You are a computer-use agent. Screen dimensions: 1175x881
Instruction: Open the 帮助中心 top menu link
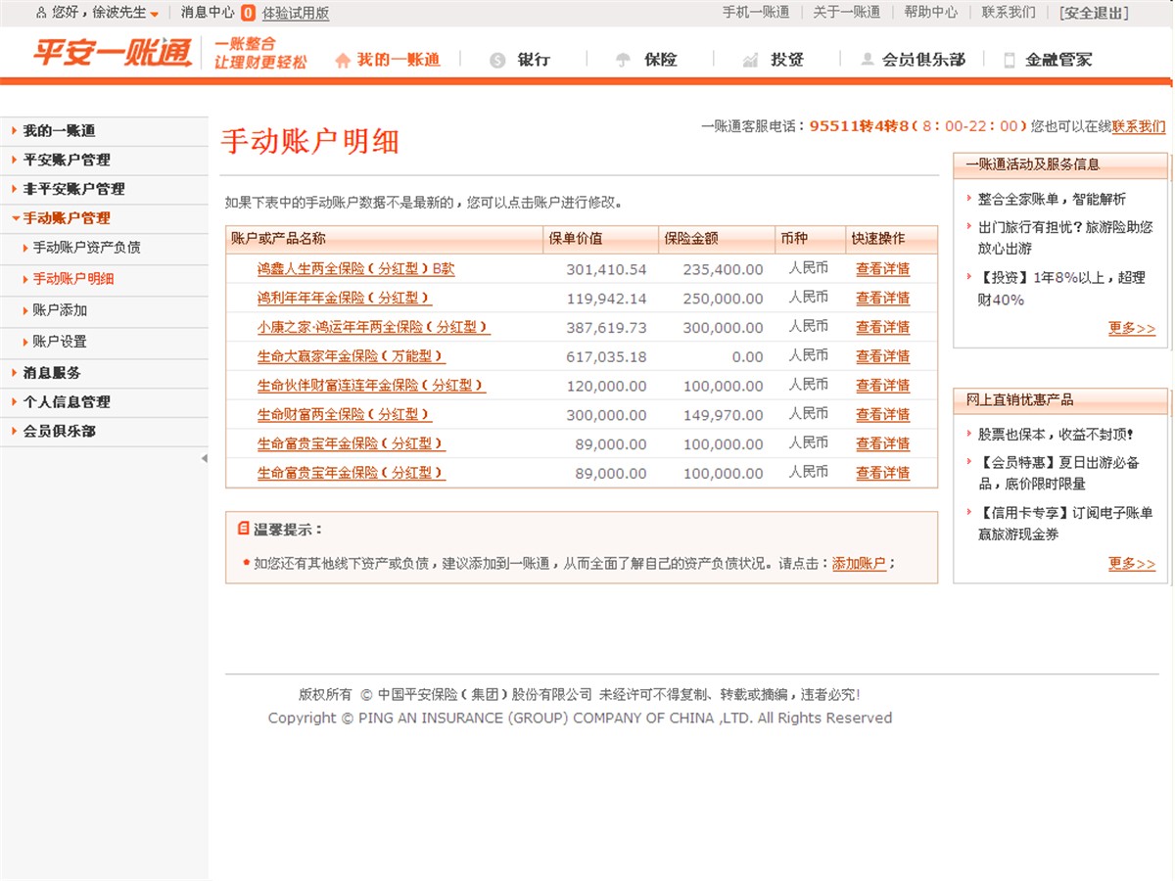(x=930, y=12)
